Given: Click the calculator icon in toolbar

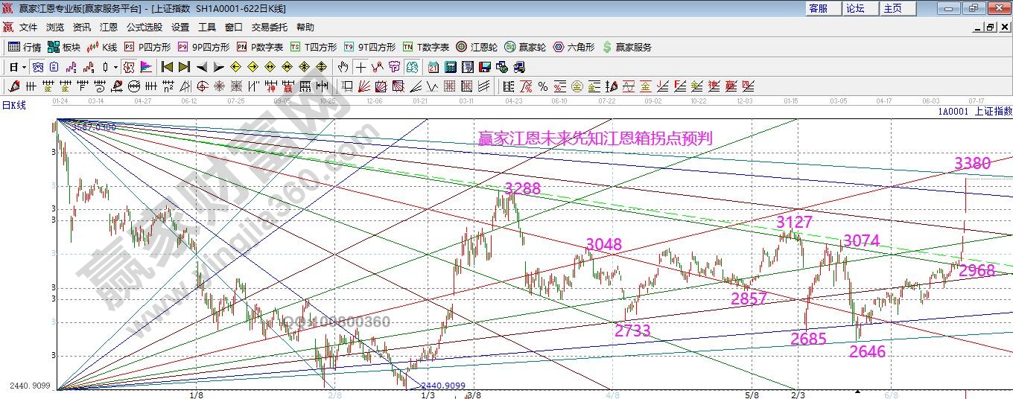Looking at the screenshot, I should click(x=450, y=67).
